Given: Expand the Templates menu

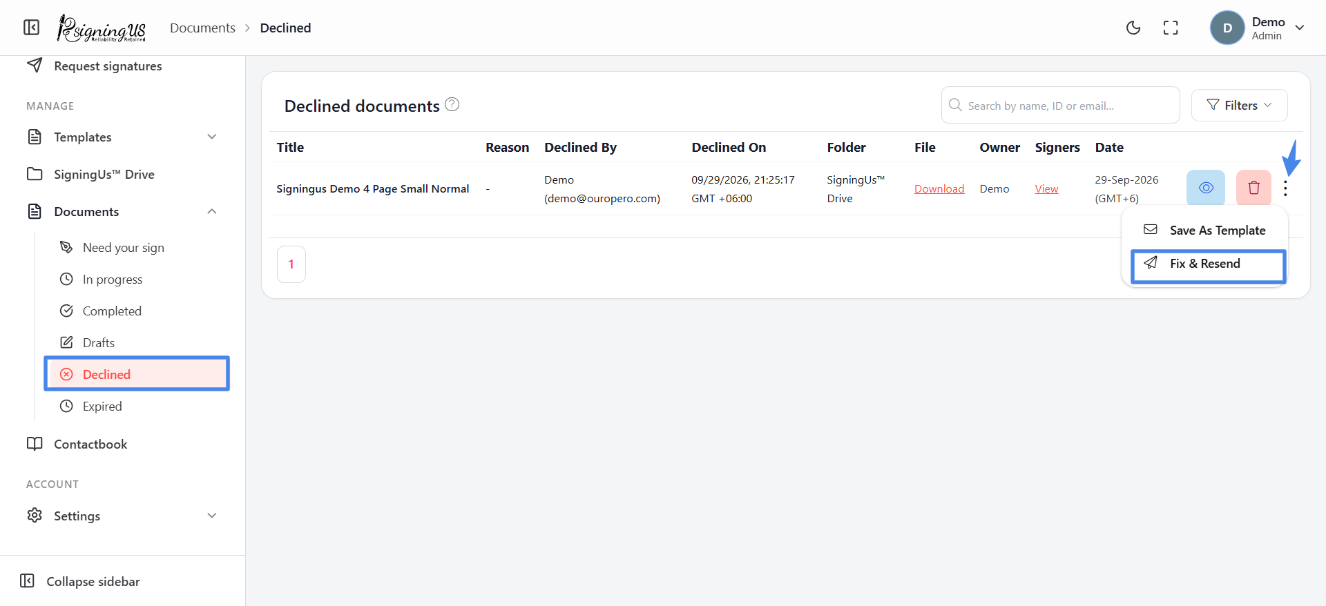Looking at the screenshot, I should [x=122, y=137].
